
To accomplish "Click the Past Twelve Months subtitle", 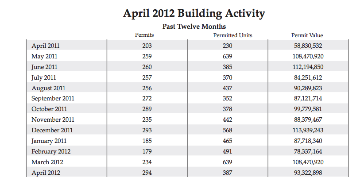I will [x=194, y=27].
